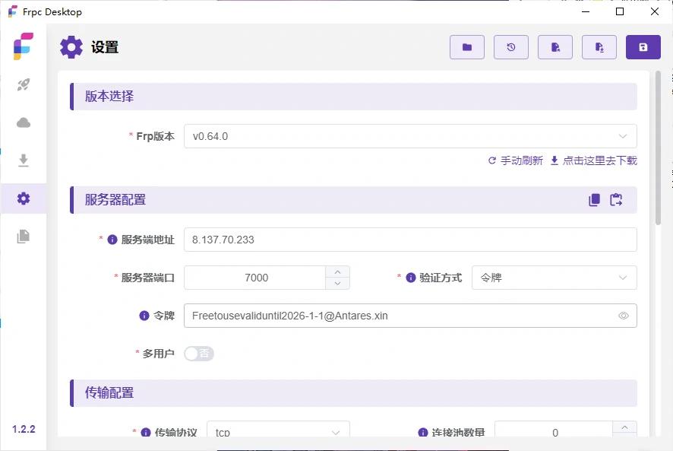Open the rocket launch page in sidebar
673x451 pixels.
[24, 85]
